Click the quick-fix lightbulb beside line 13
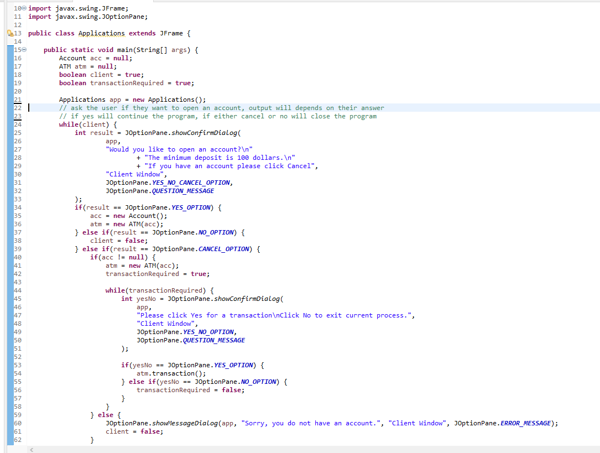 [x=8, y=33]
